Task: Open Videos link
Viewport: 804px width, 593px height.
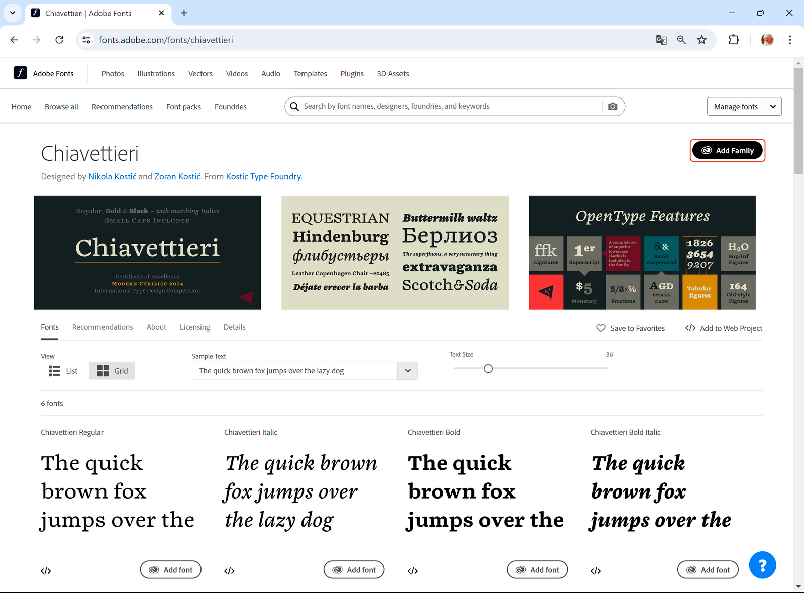Action: [237, 74]
